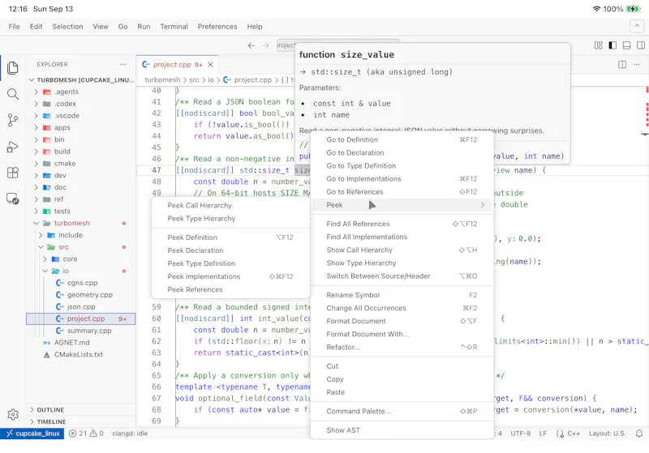
Task: Toggle the bottom panel visibility
Action: tap(626, 45)
